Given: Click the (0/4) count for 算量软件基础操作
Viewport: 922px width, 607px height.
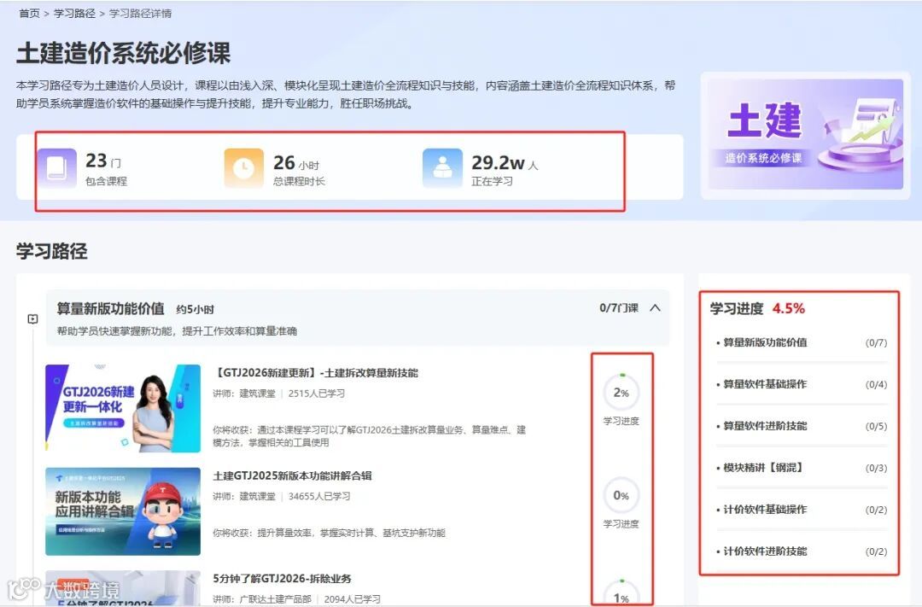Looking at the screenshot, I should [876, 385].
